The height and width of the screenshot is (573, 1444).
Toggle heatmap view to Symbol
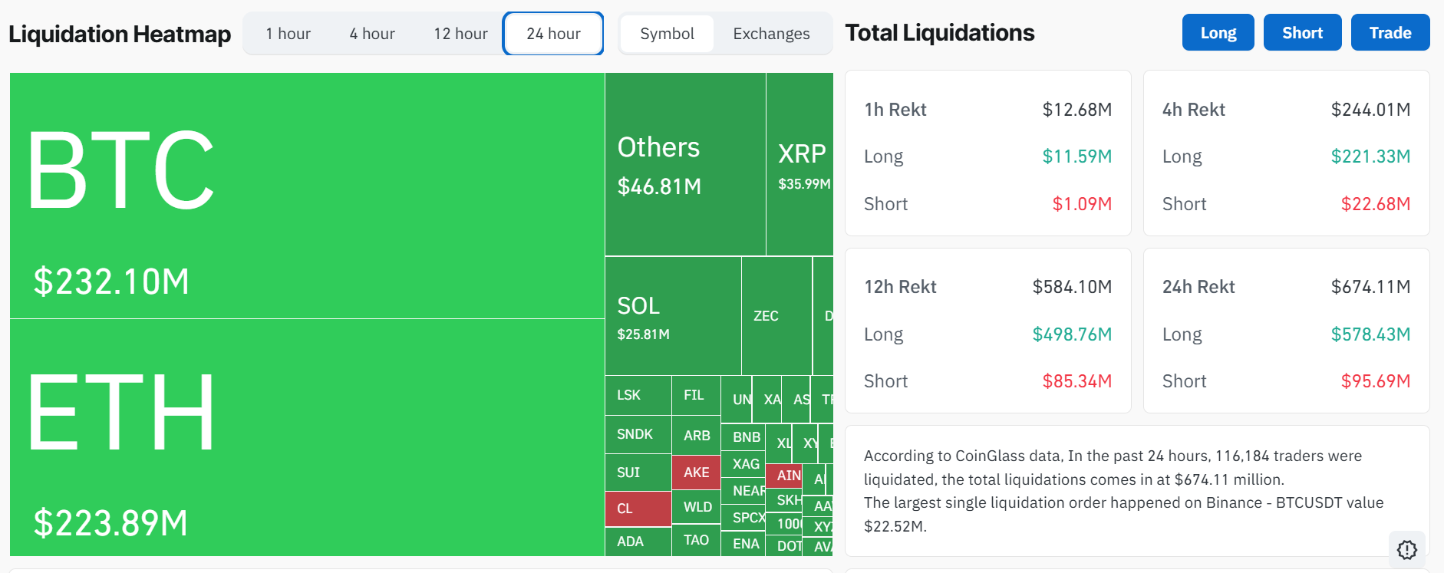pyautogui.click(x=667, y=34)
